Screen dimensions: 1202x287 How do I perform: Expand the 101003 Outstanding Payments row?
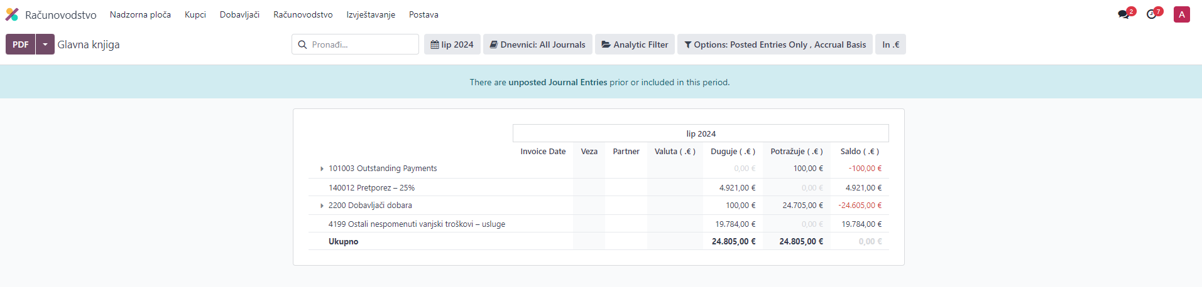(x=322, y=169)
